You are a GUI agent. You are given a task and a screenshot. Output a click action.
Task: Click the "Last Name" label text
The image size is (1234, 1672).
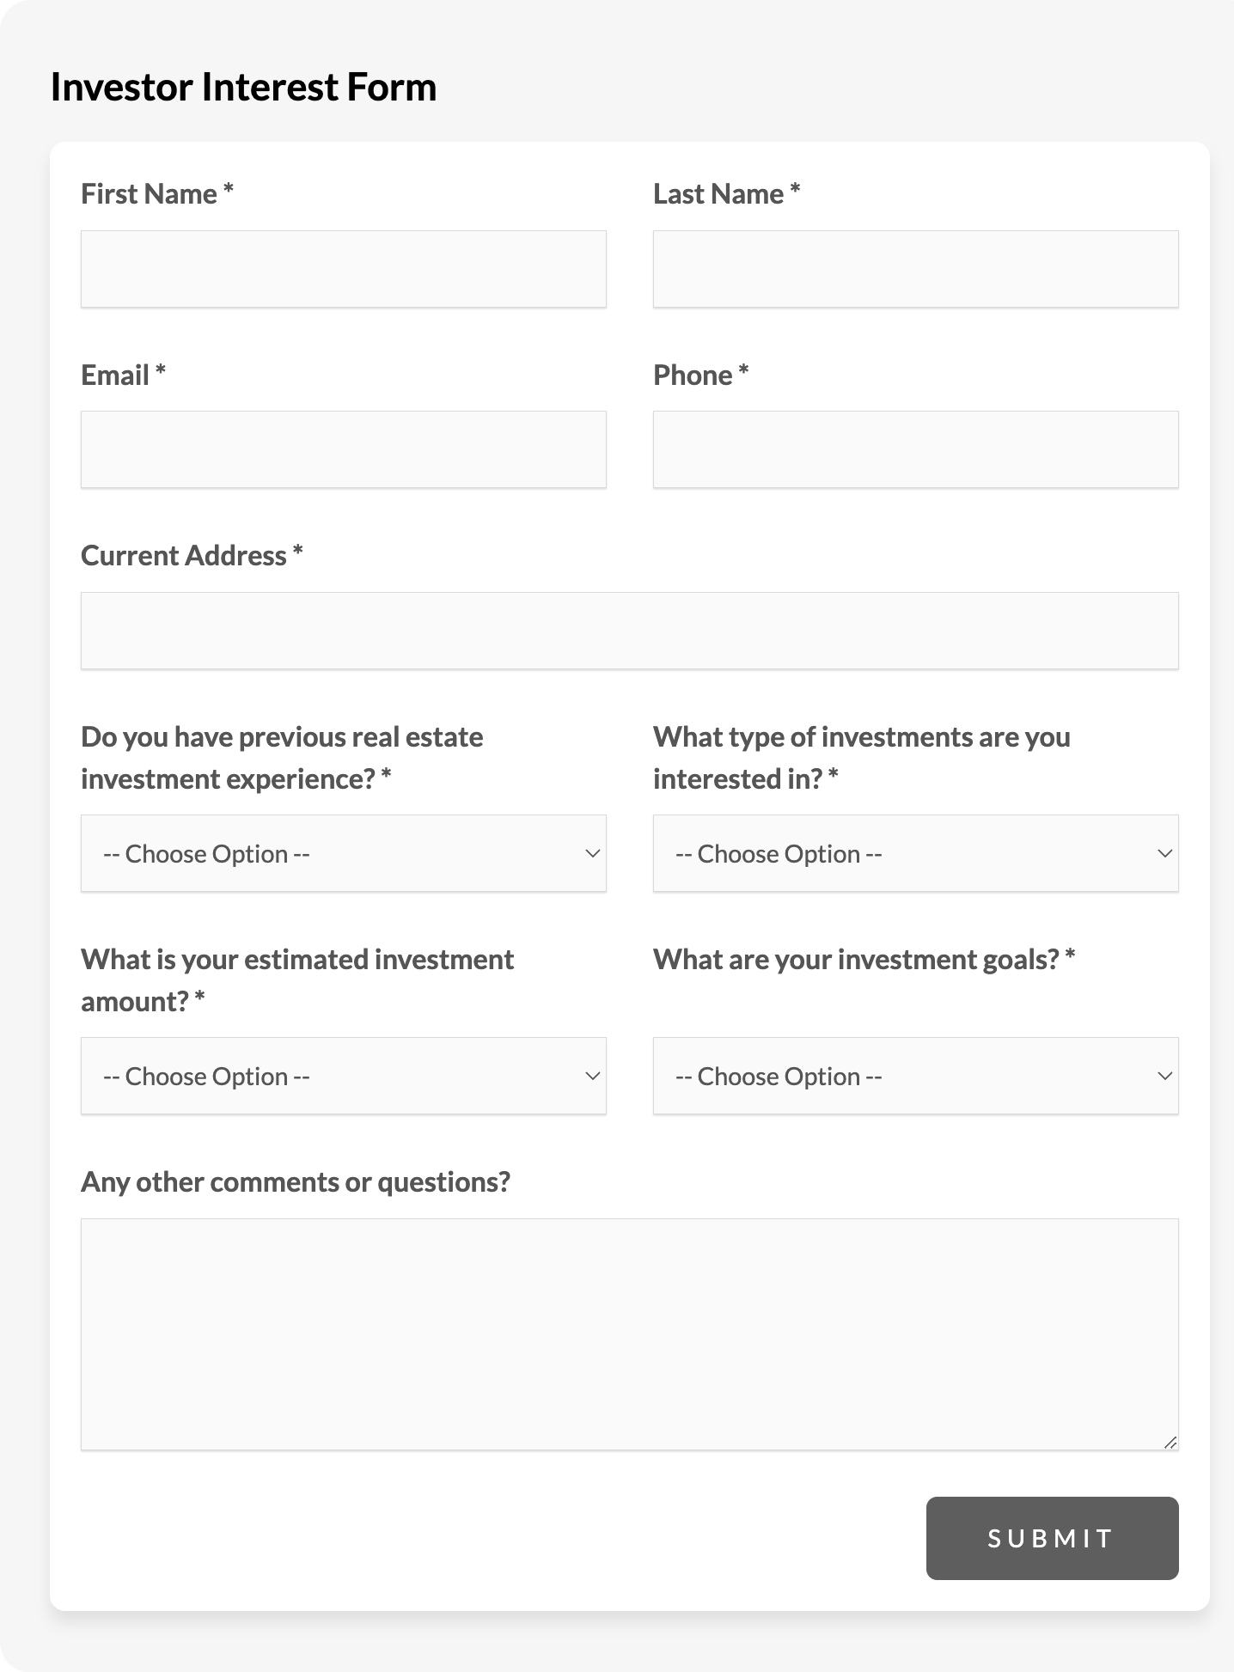click(718, 194)
